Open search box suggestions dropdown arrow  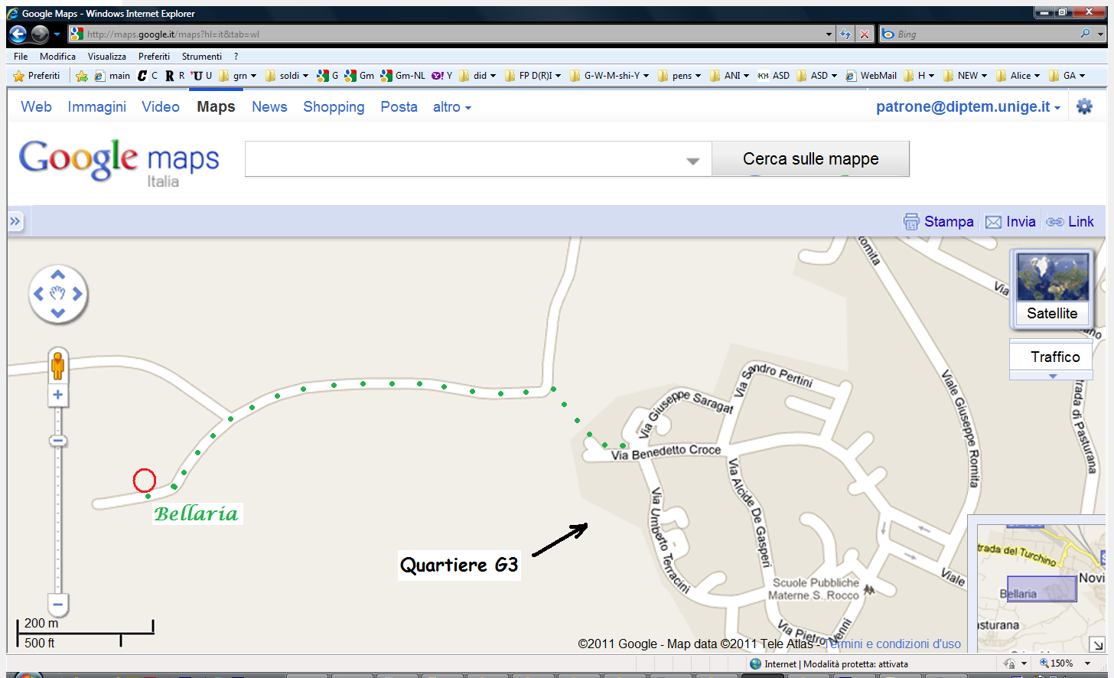tap(693, 161)
